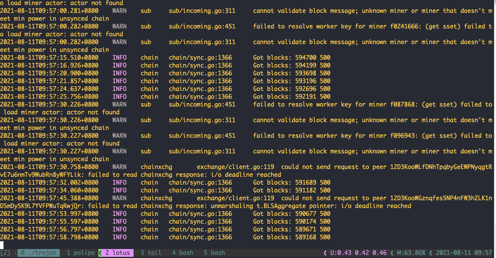
Task: Open tmux window 3 tail
Action: (151, 253)
